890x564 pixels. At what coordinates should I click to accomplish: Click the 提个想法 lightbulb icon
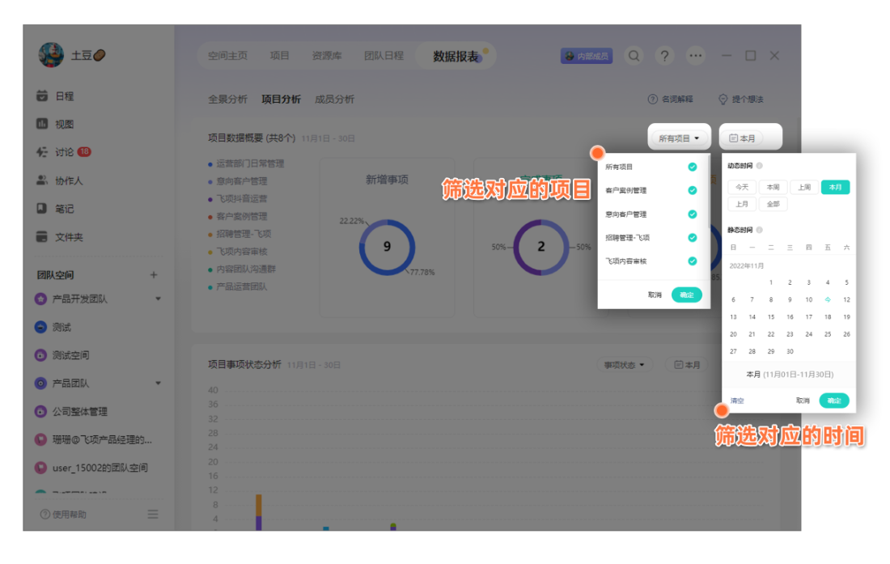point(723,100)
